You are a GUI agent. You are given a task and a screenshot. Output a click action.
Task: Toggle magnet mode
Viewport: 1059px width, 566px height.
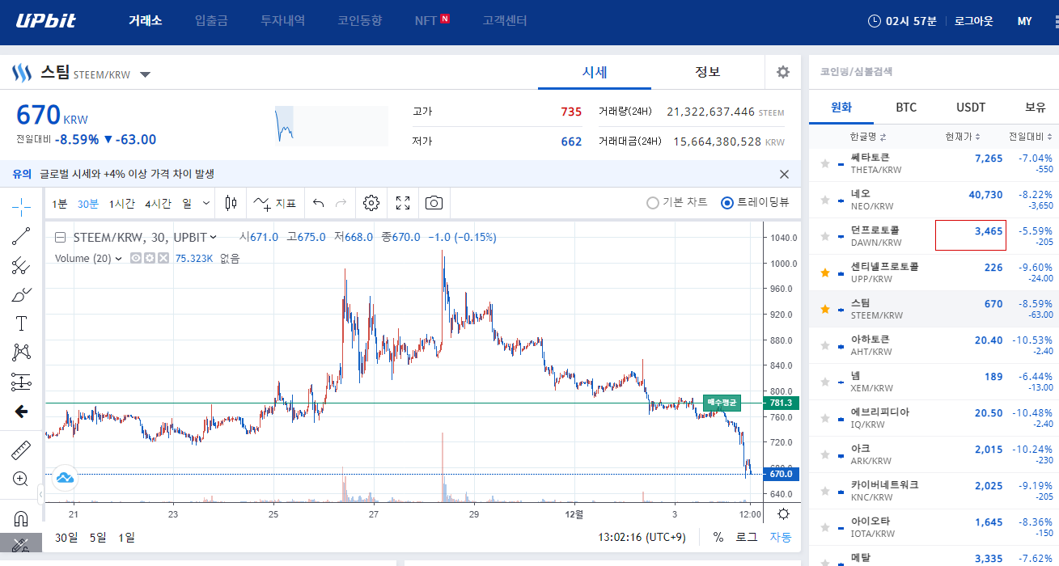tap(21, 518)
